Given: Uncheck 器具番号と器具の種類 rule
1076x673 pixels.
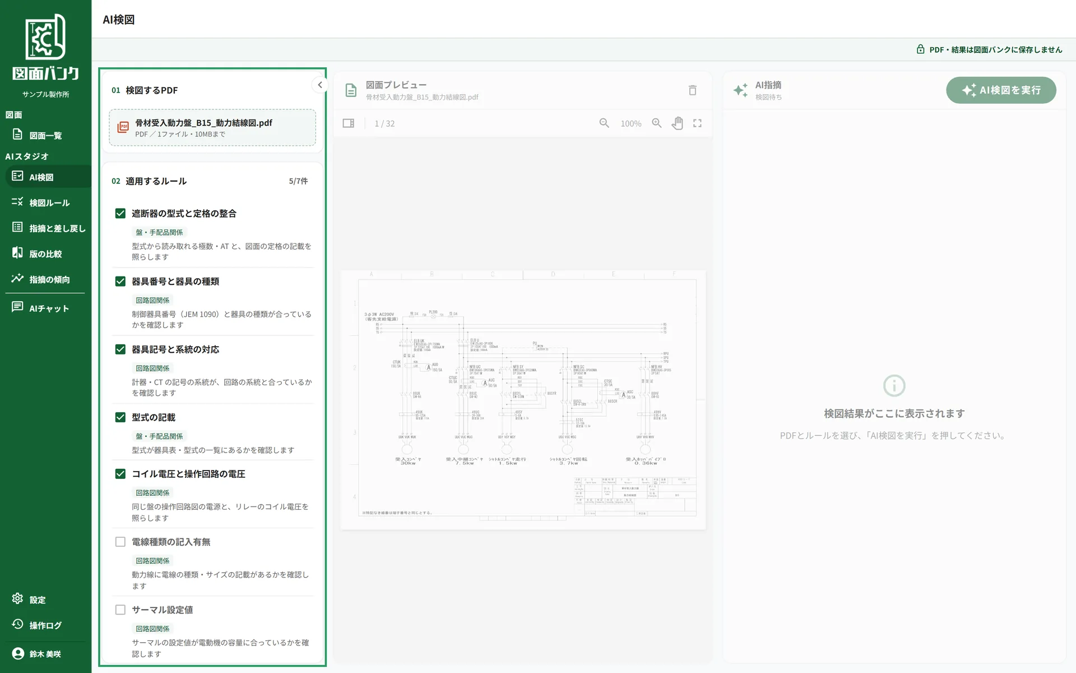Looking at the screenshot, I should (x=120, y=281).
